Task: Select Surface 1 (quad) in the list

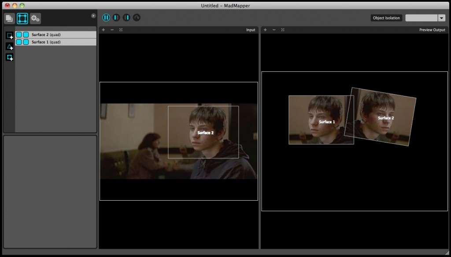Action: point(56,42)
